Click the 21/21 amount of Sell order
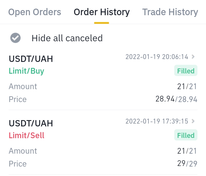 point(187,151)
